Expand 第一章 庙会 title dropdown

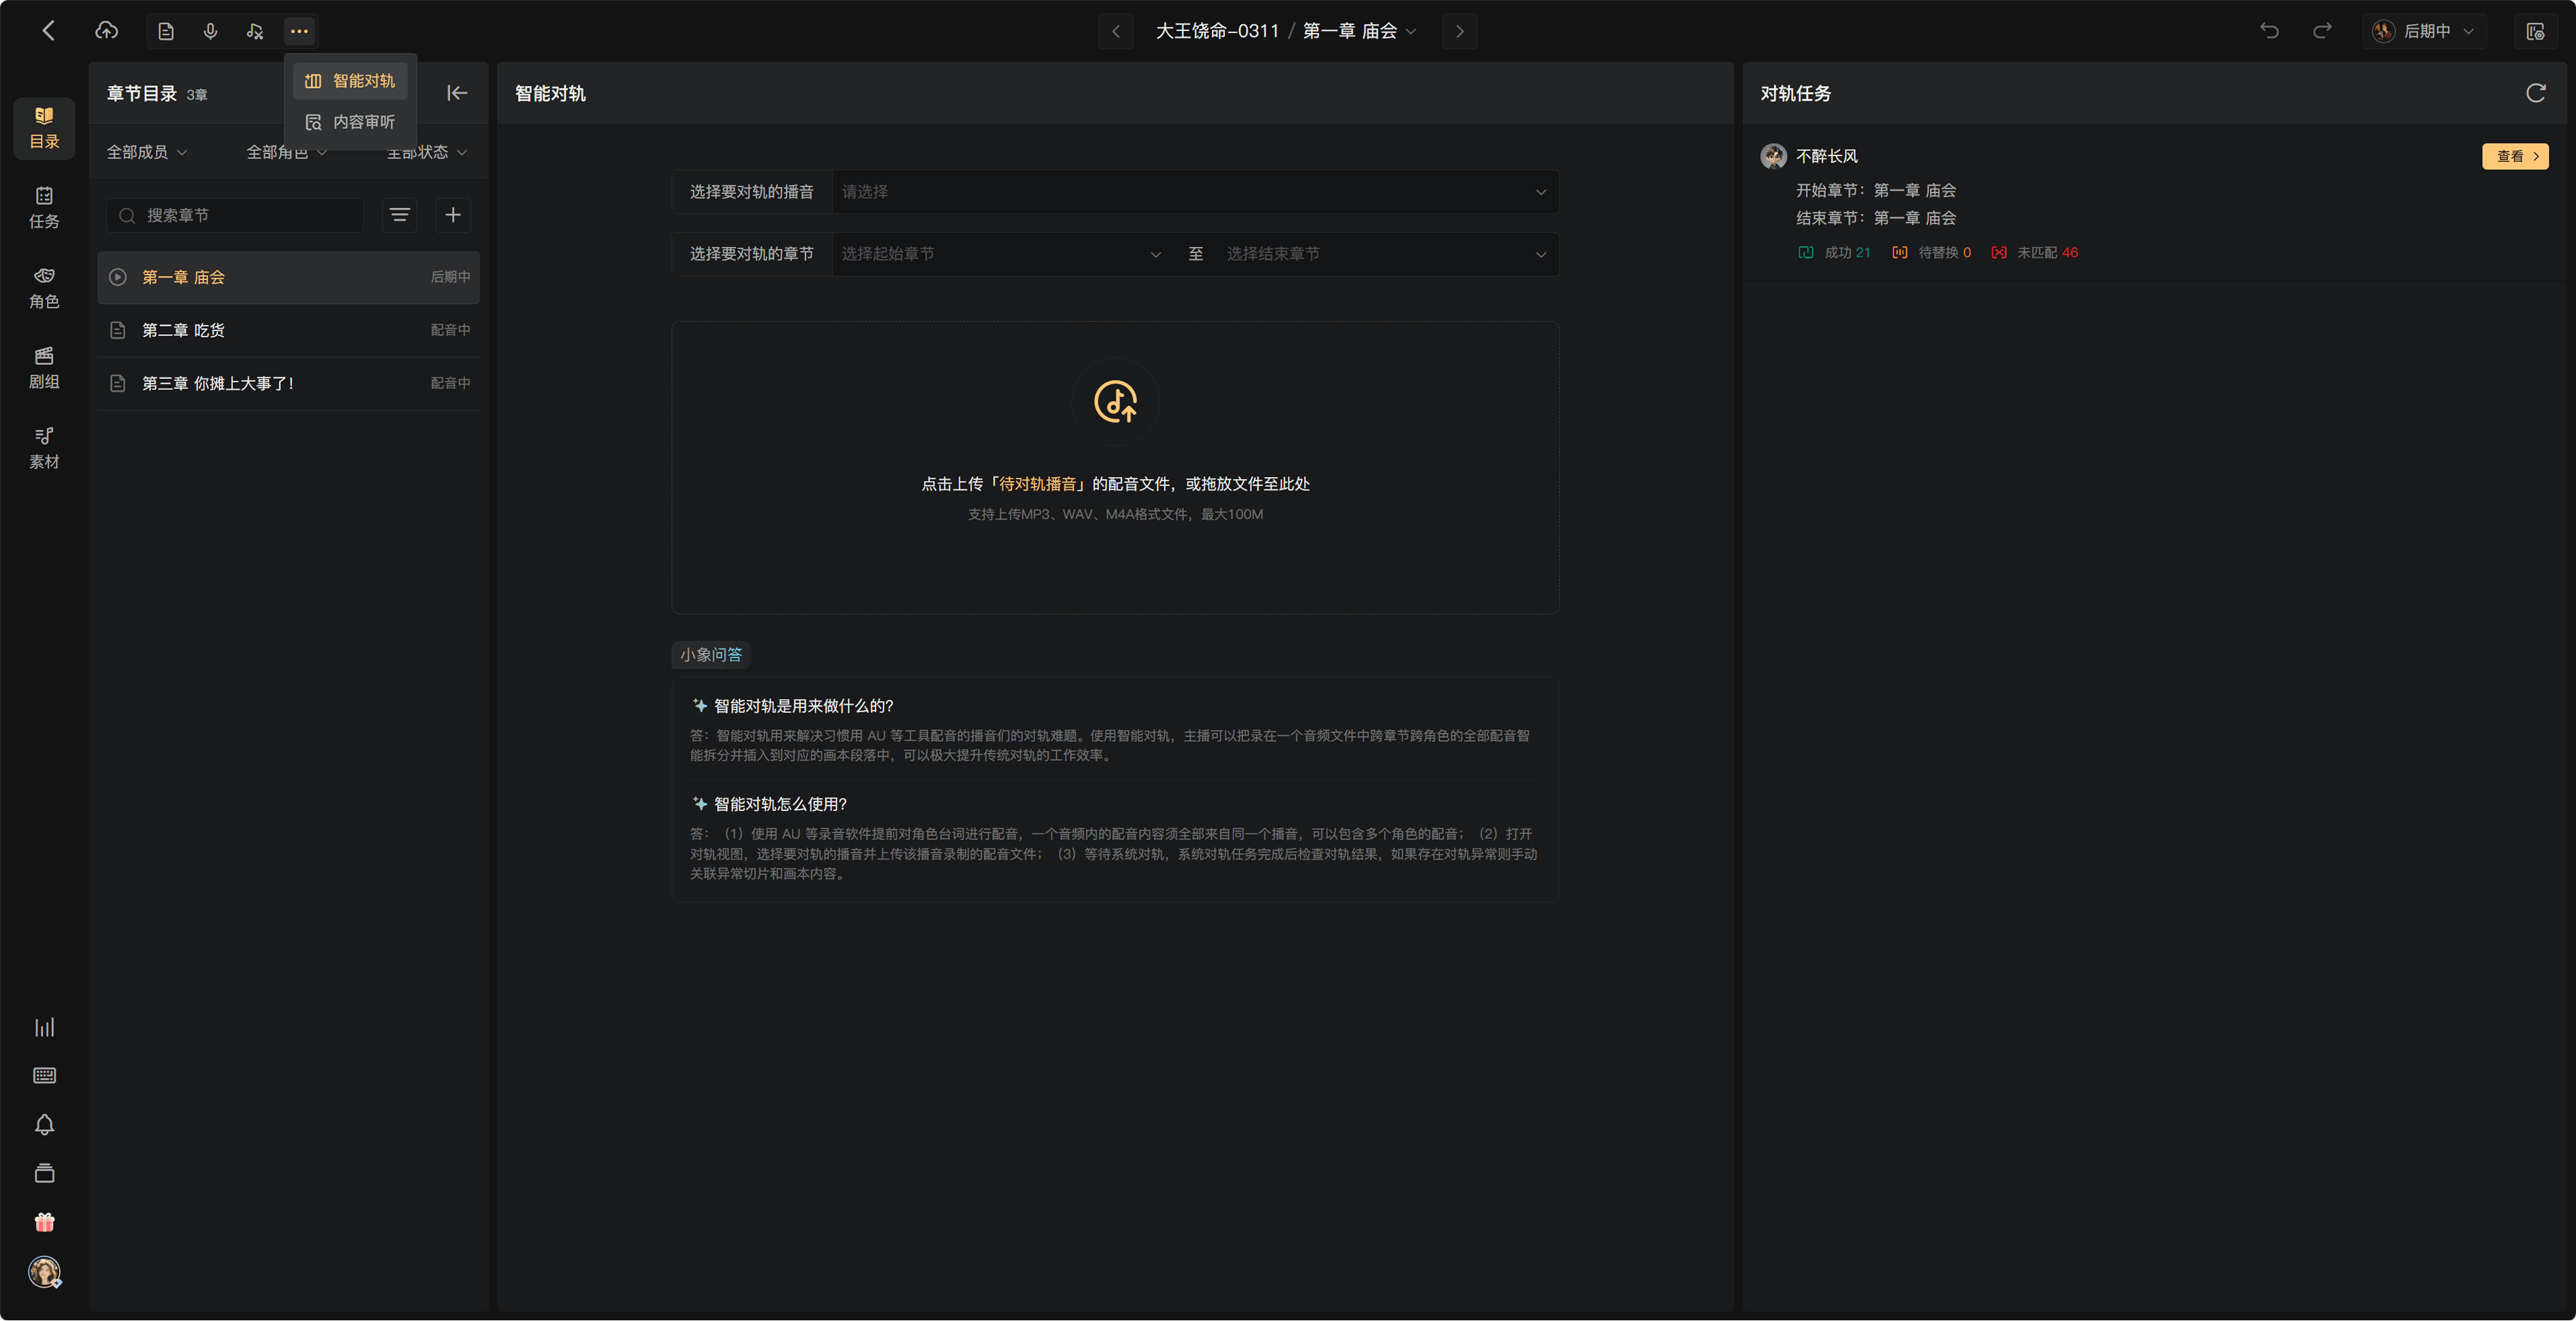point(1360,31)
